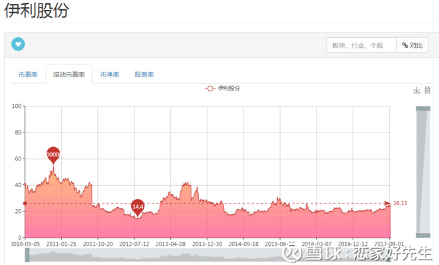Select the 滚动市盈率 tab
This screenshot has height=265, width=439.
coord(69,75)
